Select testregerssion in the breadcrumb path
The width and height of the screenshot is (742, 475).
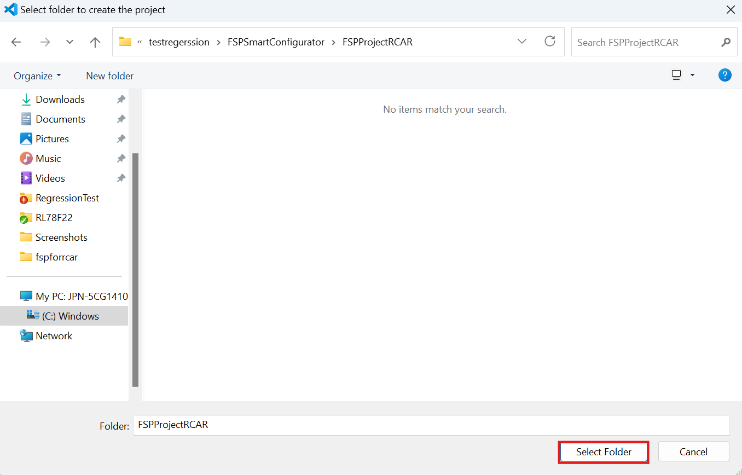pyautogui.click(x=179, y=42)
